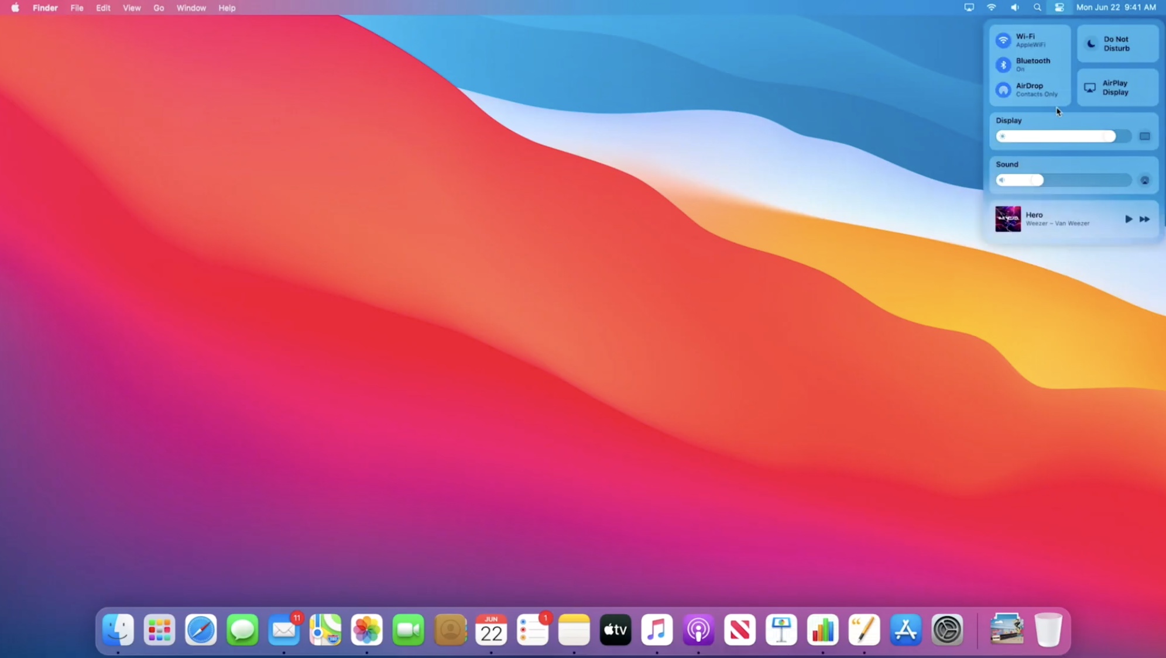Skip forward to next track

(1144, 219)
